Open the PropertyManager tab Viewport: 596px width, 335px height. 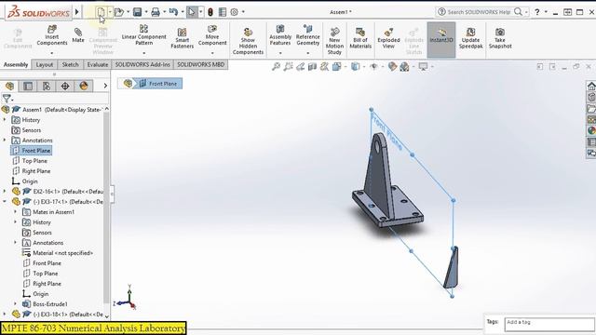28,86
